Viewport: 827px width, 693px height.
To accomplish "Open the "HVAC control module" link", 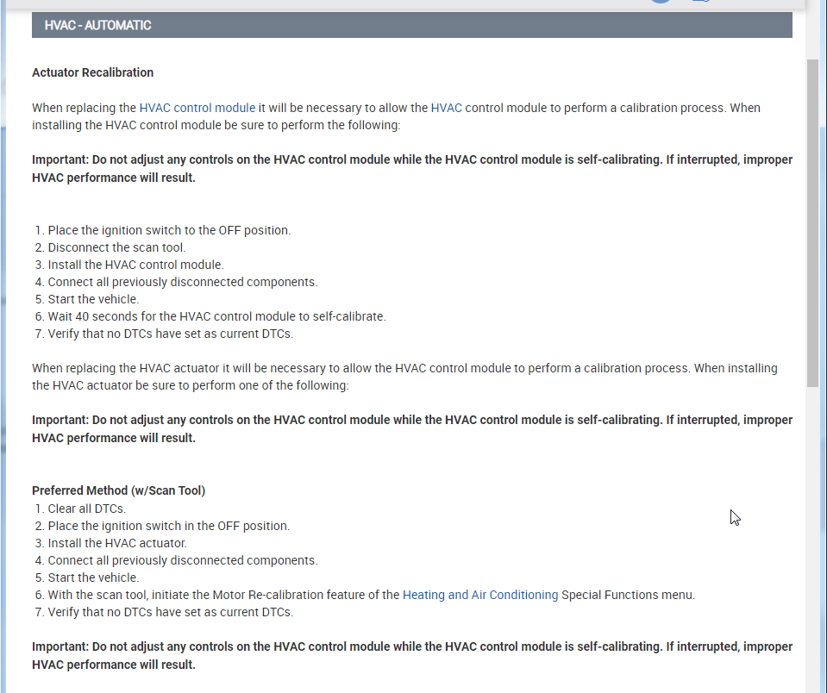I will (197, 108).
